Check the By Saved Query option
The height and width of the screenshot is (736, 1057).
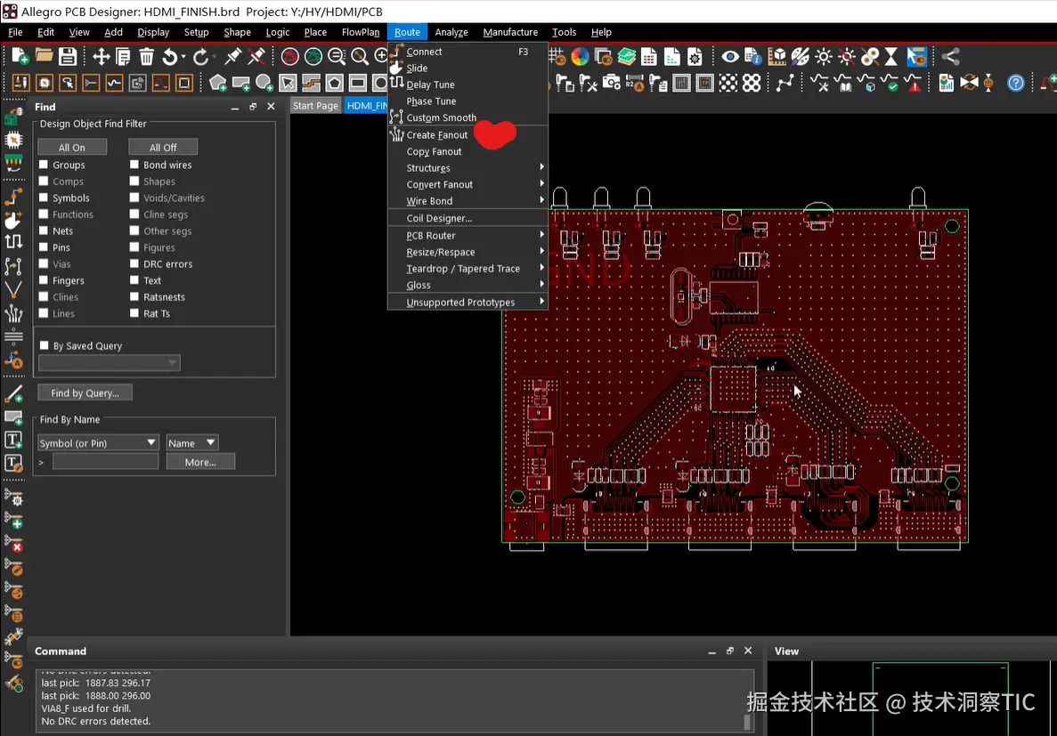[x=44, y=345]
